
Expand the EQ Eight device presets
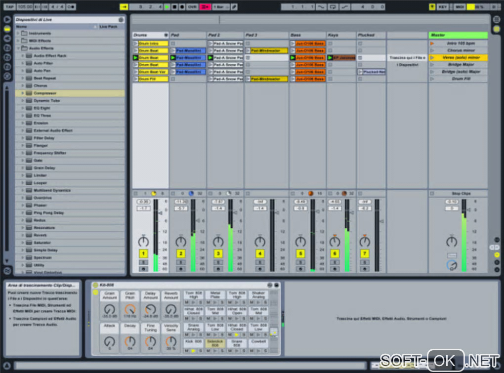[23, 108]
